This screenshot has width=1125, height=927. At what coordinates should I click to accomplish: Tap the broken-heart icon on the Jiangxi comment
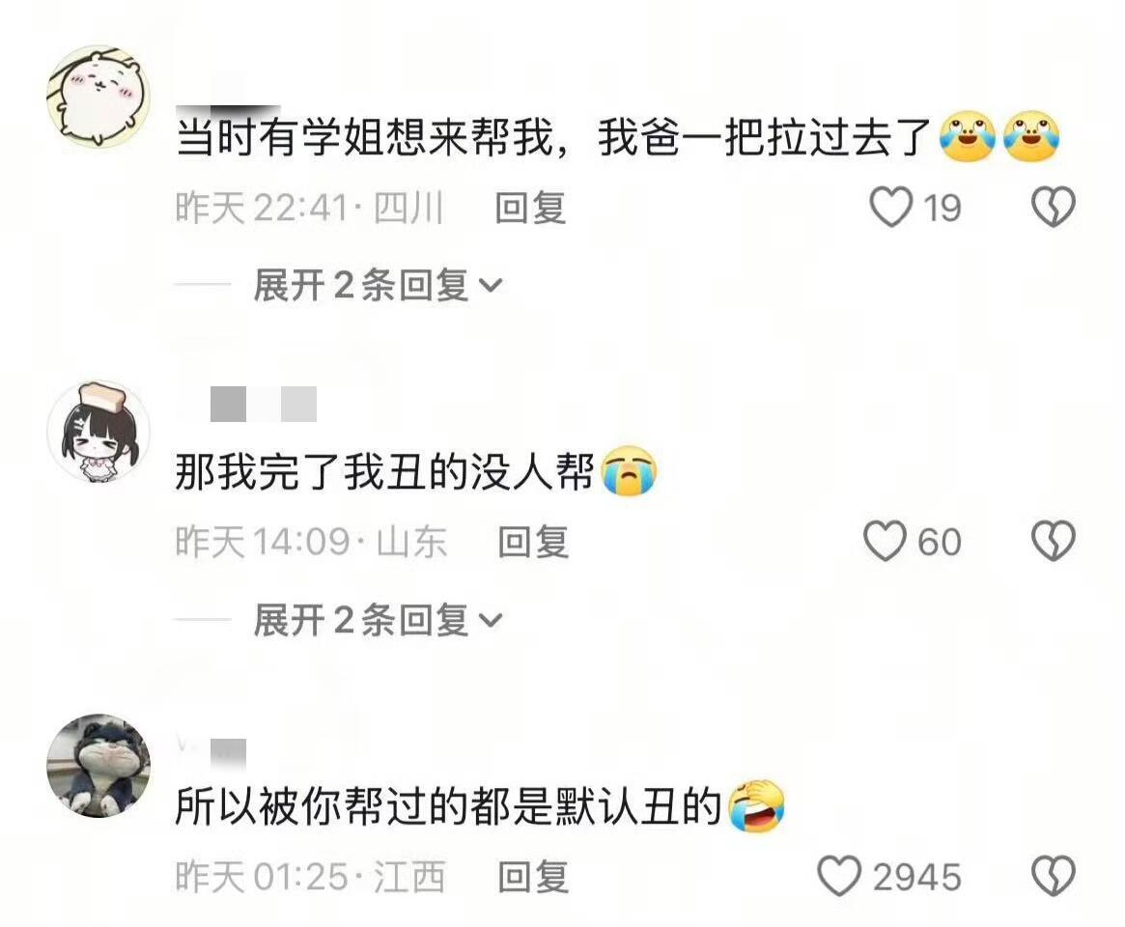coord(1054,876)
